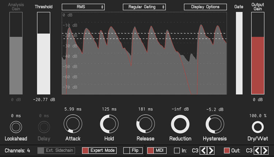The height and width of the screenshot is (157, 274).
Task: Click the Release knob
Action: (145, 125)
